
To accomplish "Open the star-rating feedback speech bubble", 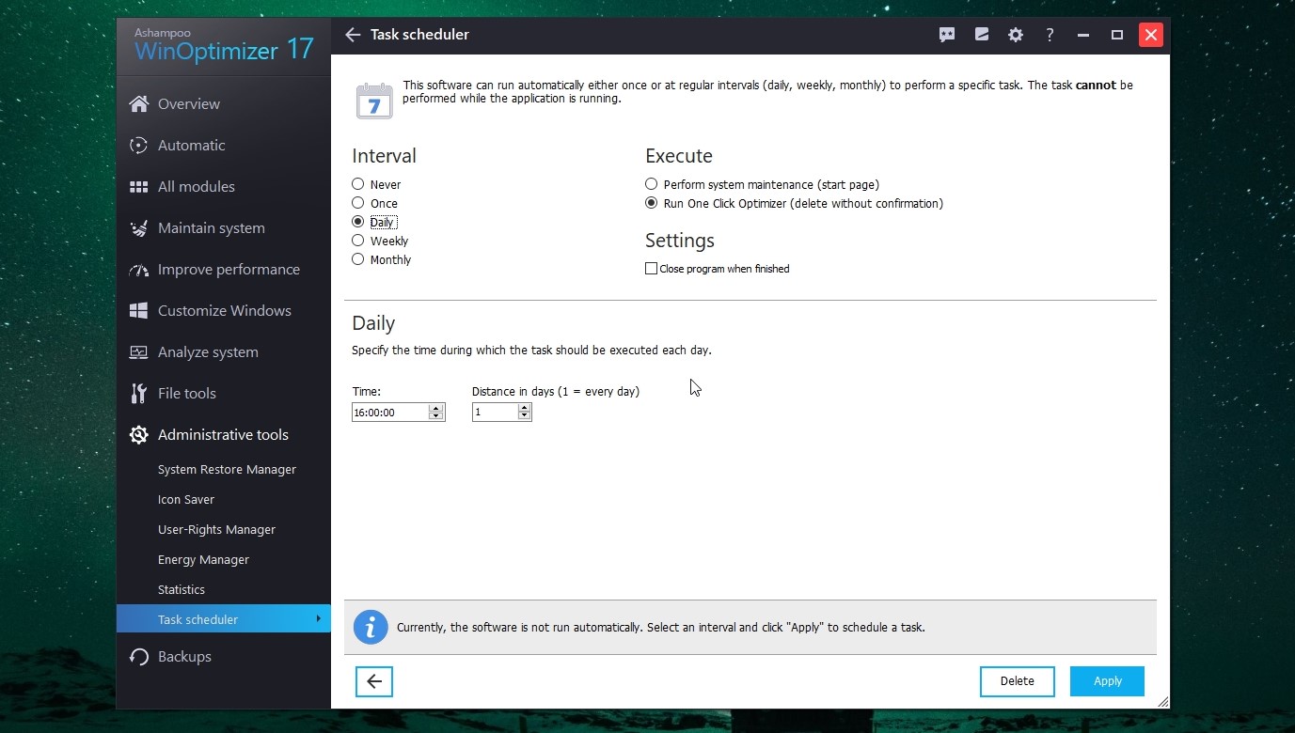I will pos(947,35).
